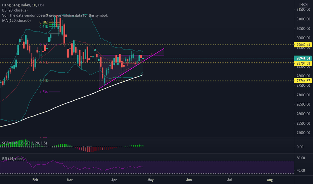Select the magenta ascending trendline
The image size is (313, 184).
[x=131, y=69]
